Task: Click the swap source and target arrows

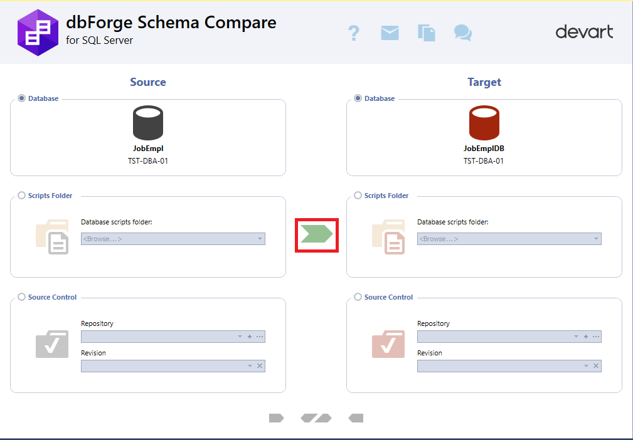Action: pyautogui.click(x=316, y=418)
